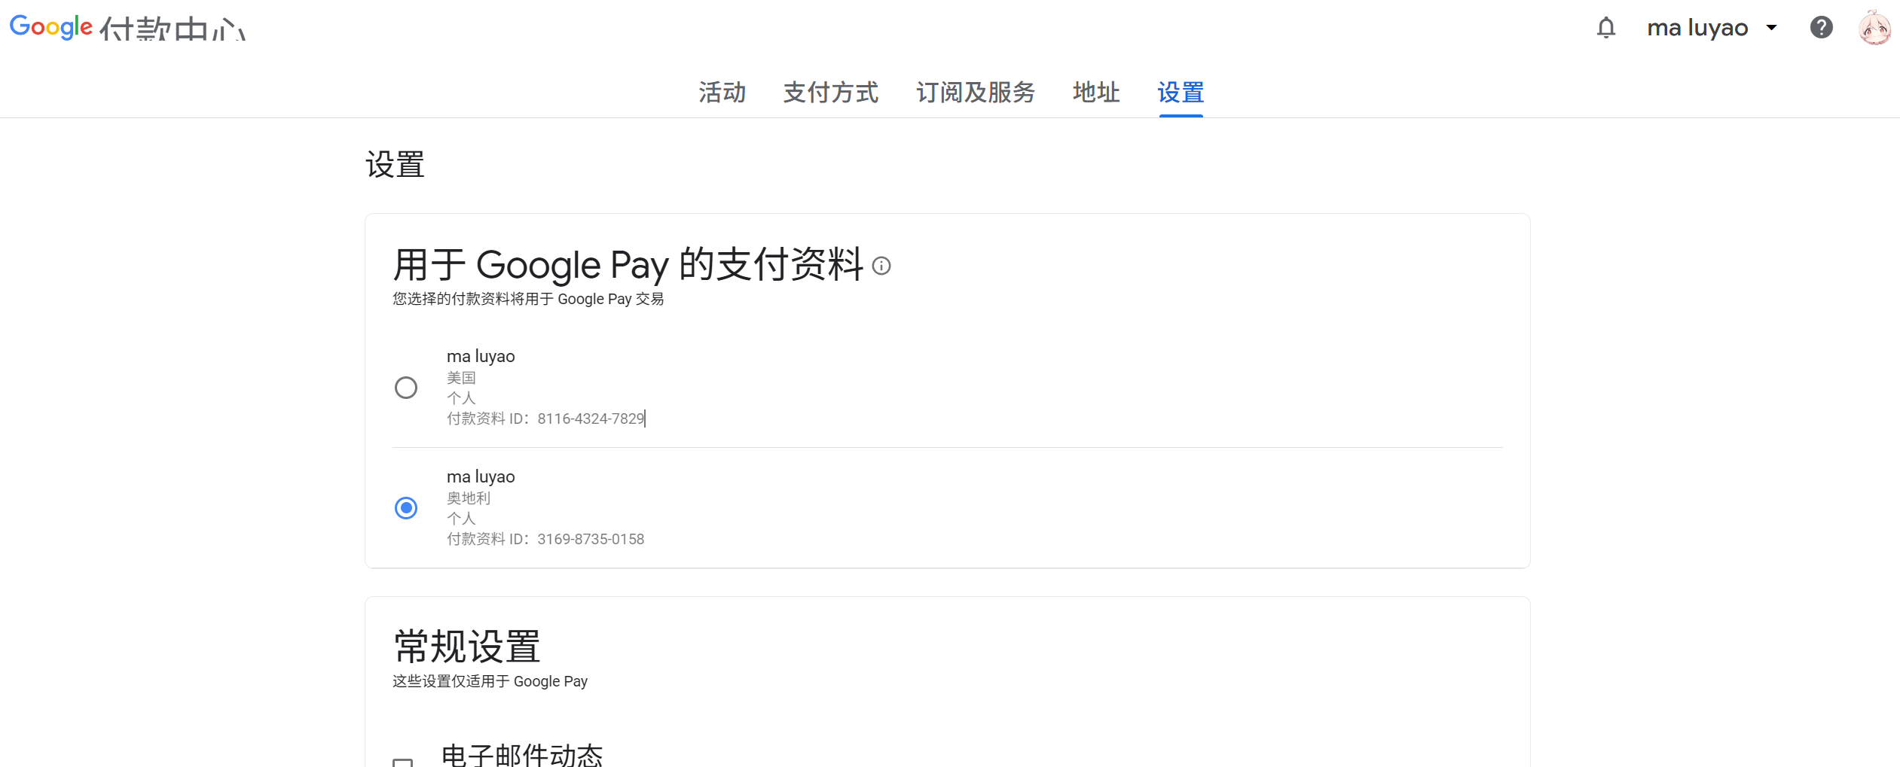Screen dimensions: 1900x767
Task: Expand the ma luyao account dropdown
Action: [x=1712, y=28]
